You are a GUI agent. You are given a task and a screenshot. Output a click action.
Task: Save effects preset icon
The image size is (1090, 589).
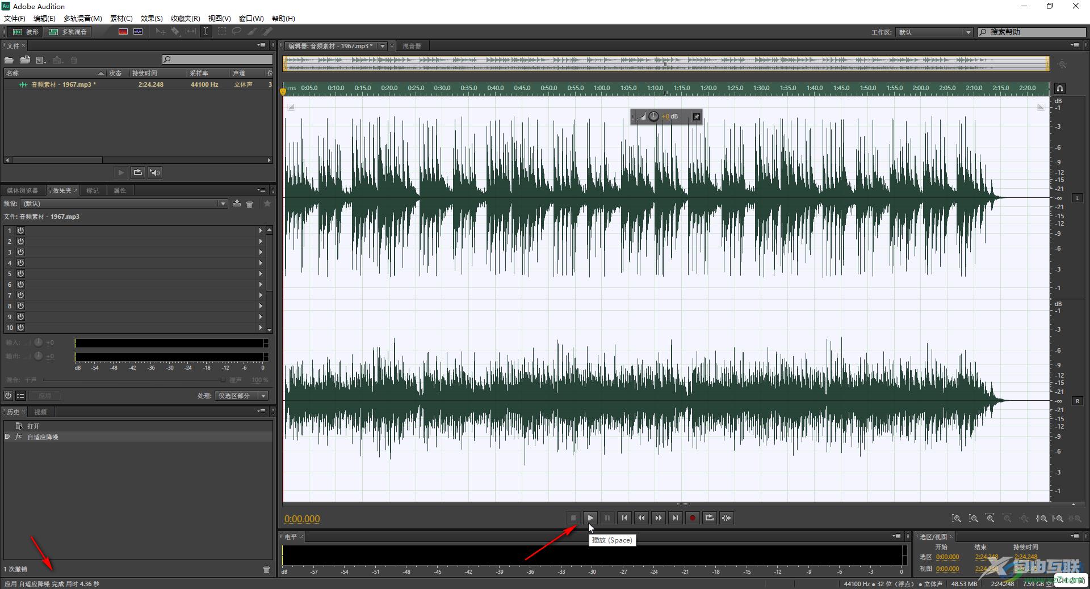237,204
